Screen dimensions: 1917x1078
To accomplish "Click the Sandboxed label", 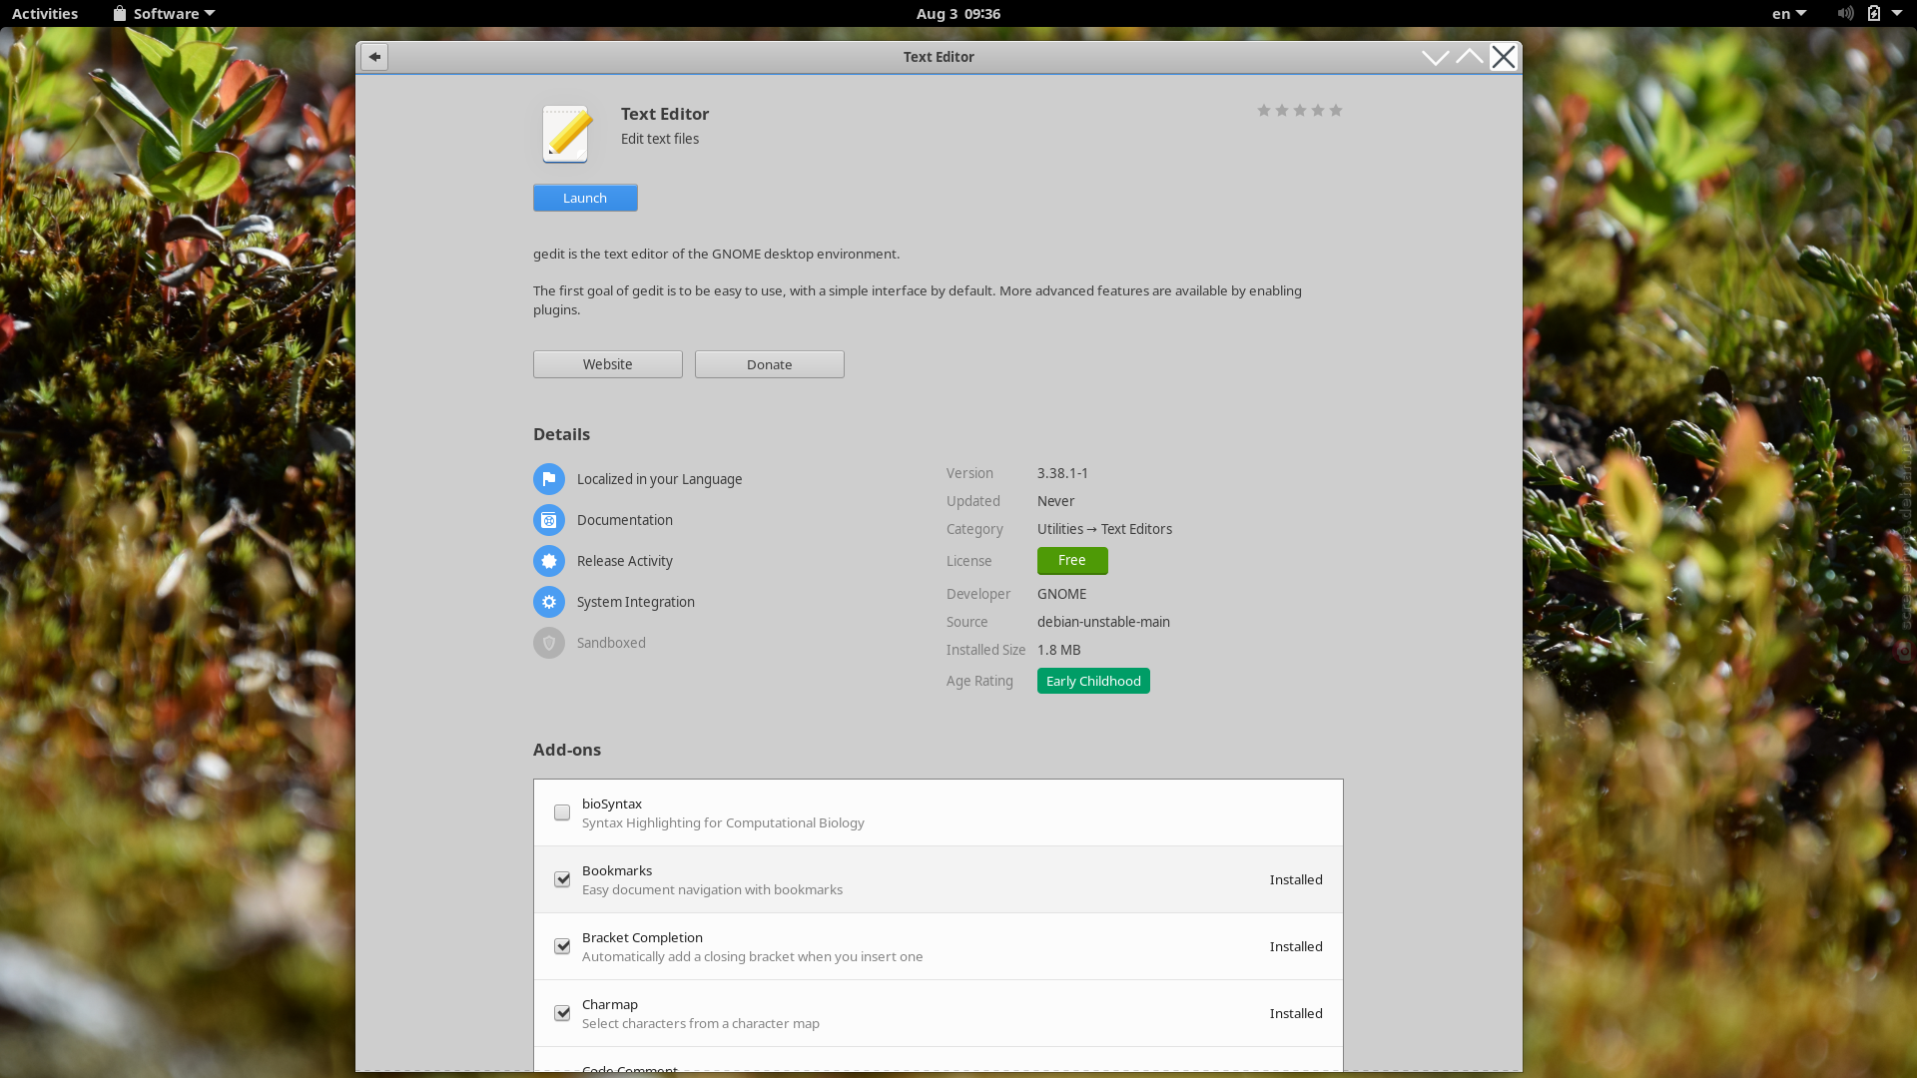I will coord(611,643).
